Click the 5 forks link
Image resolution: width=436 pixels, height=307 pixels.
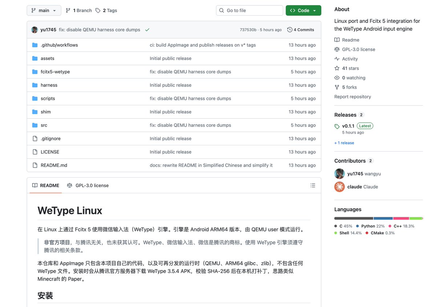pos(350,87)
